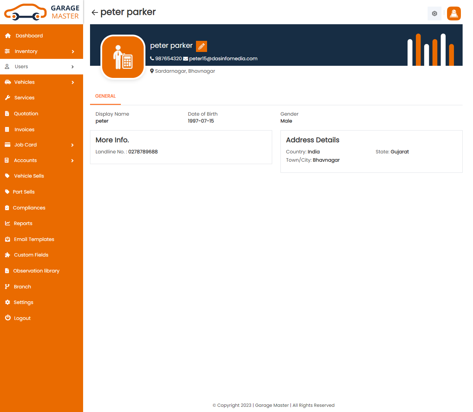Click the pencil edit icon beside peter parker

point(202,46)
